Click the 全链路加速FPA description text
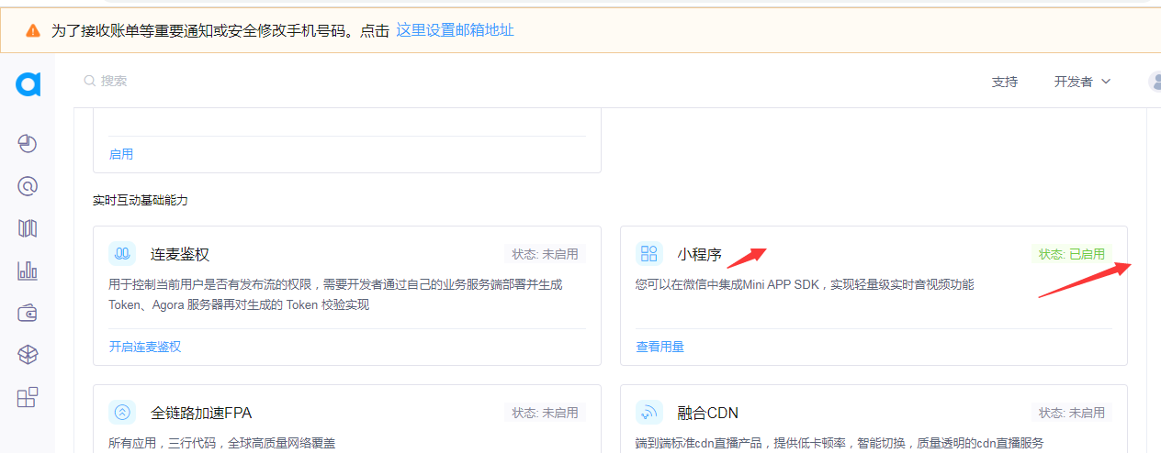The height and width of the screenshot is (453, 1161). click(x=222, y=443)
